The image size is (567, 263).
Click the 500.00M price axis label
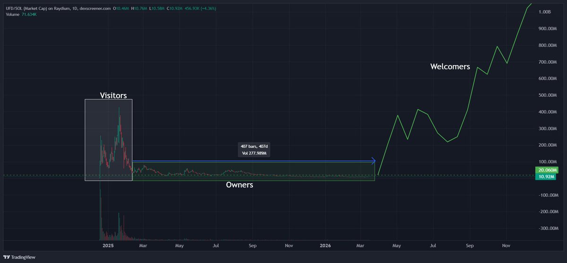coord(547,95)
